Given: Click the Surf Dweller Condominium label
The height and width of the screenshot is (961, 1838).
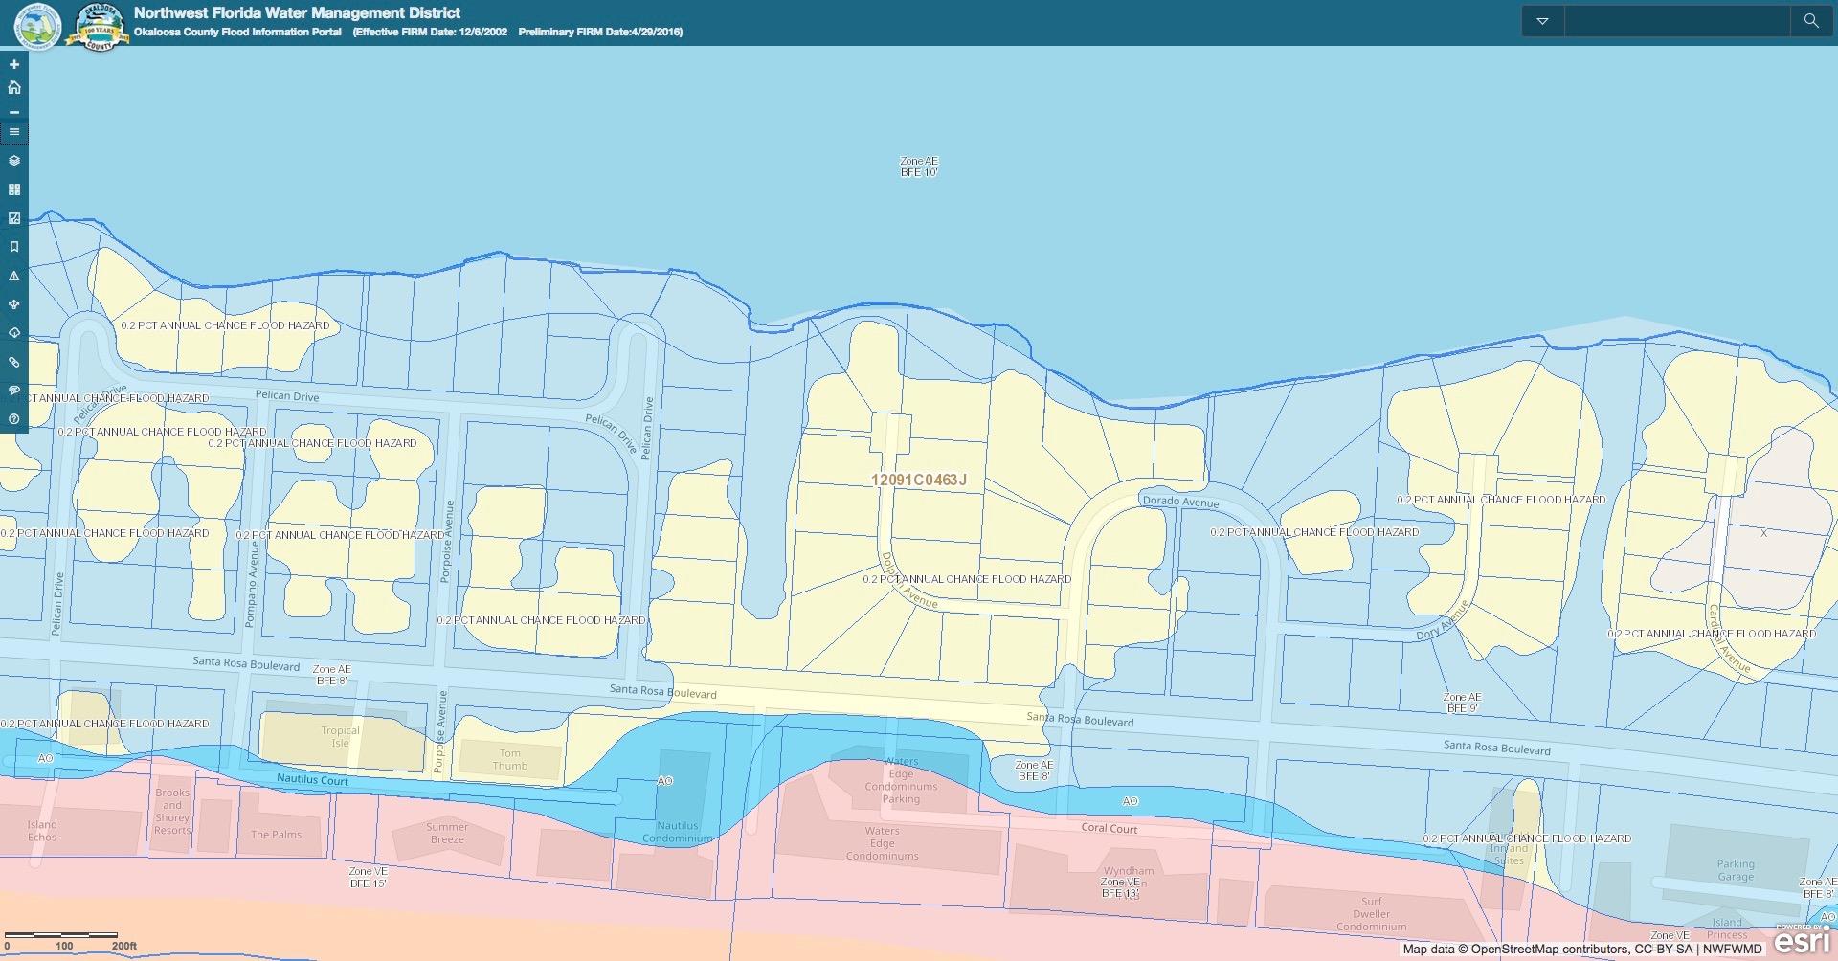Looking at the screenshot, I should tap(1372, 914).
